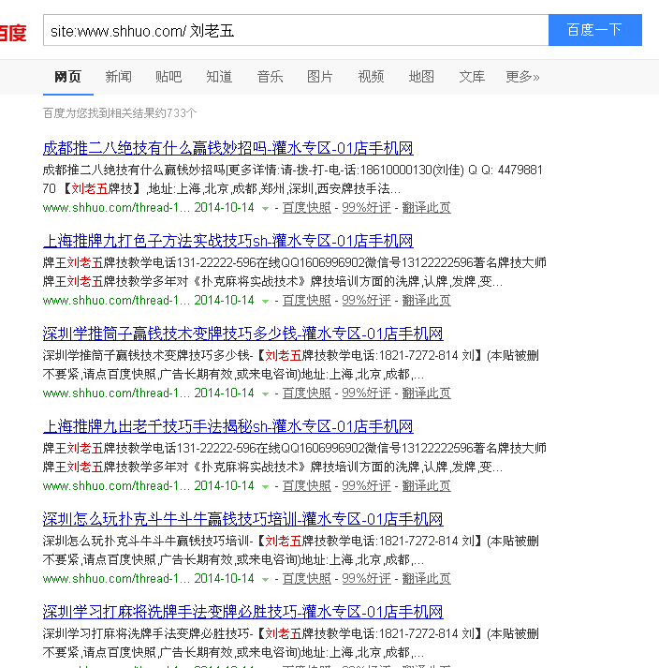Switch to the 新闻 tab
Image resolution: width=659 pixels, height=668 pixels.
(118, 77)
